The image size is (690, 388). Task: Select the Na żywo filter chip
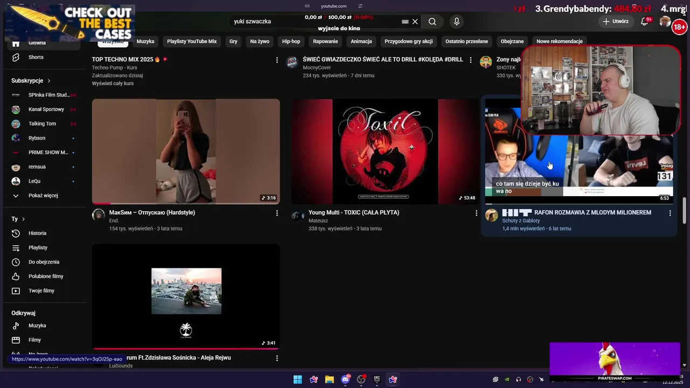pos(260,41)
